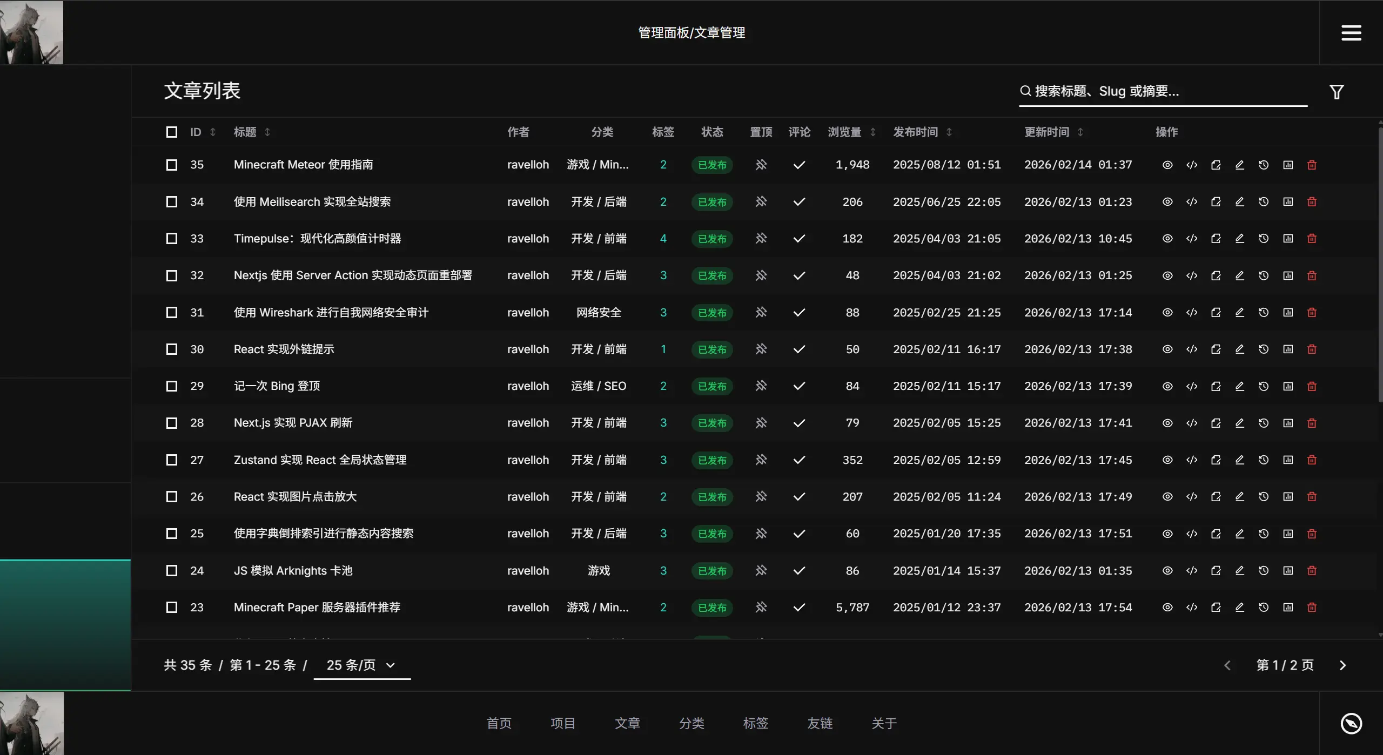Viewport: 1383px width, 755px height.
Task: Open the 25 条/页 page size dropdown
Action: click(361, 665)
